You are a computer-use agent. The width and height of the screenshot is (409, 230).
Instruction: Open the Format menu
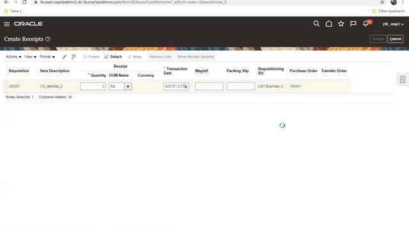click(x=47, y=57)
